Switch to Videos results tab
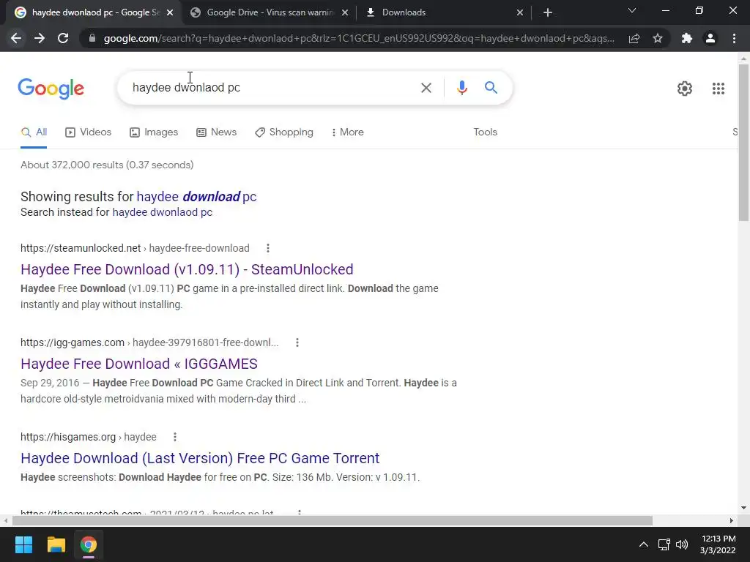This screenshot has height=562, width=750. (x=89, y=132)
